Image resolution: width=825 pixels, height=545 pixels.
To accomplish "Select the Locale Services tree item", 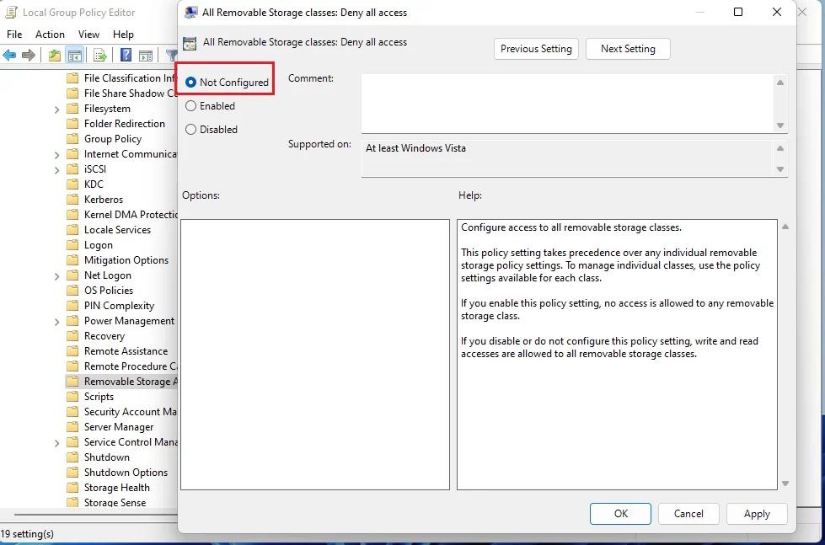I will click(x=117, y=230).
